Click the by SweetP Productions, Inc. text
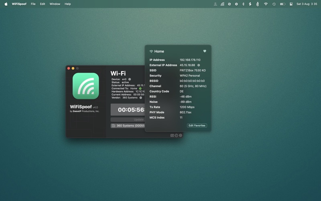Image resolution: width=321 pixels, height=201 pixels. pos(85,111)
